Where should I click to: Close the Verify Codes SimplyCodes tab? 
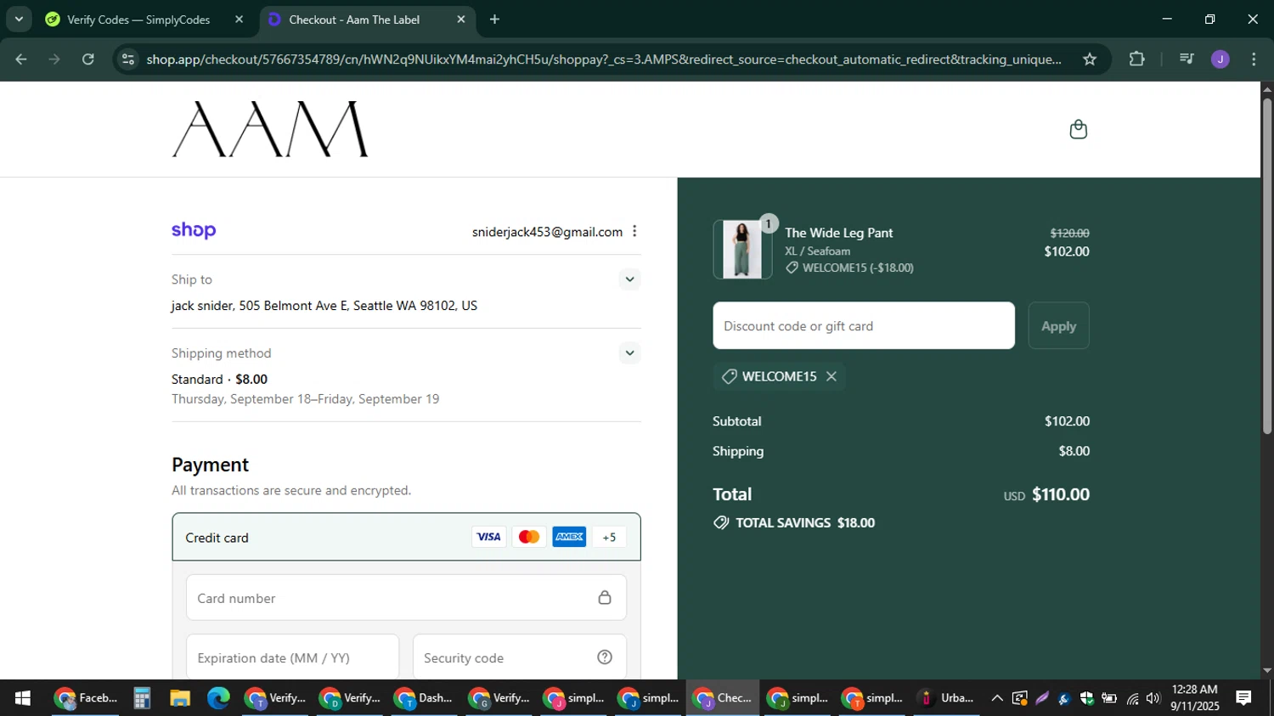coord(239,19)
